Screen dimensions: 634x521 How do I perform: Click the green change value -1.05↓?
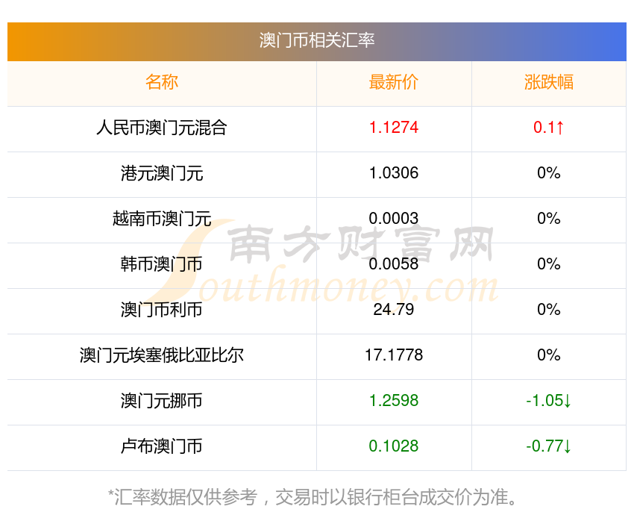point(549,401)
